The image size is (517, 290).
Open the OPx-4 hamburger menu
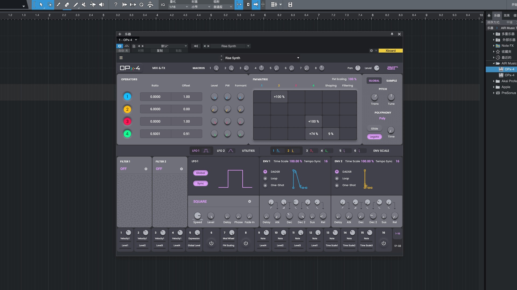[121, 58]
